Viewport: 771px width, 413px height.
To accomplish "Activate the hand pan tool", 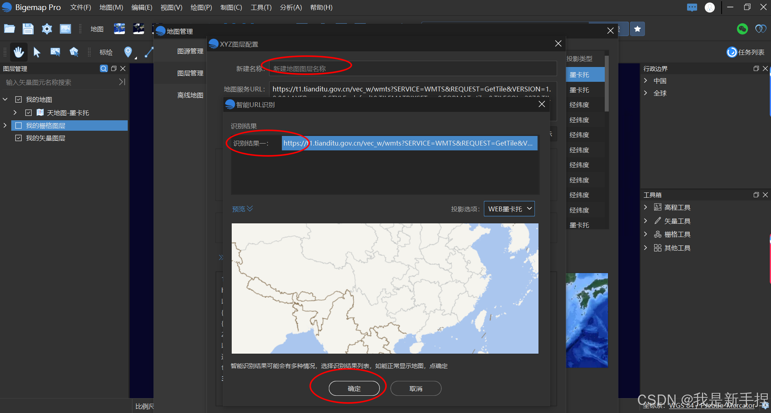I will 19,52.
